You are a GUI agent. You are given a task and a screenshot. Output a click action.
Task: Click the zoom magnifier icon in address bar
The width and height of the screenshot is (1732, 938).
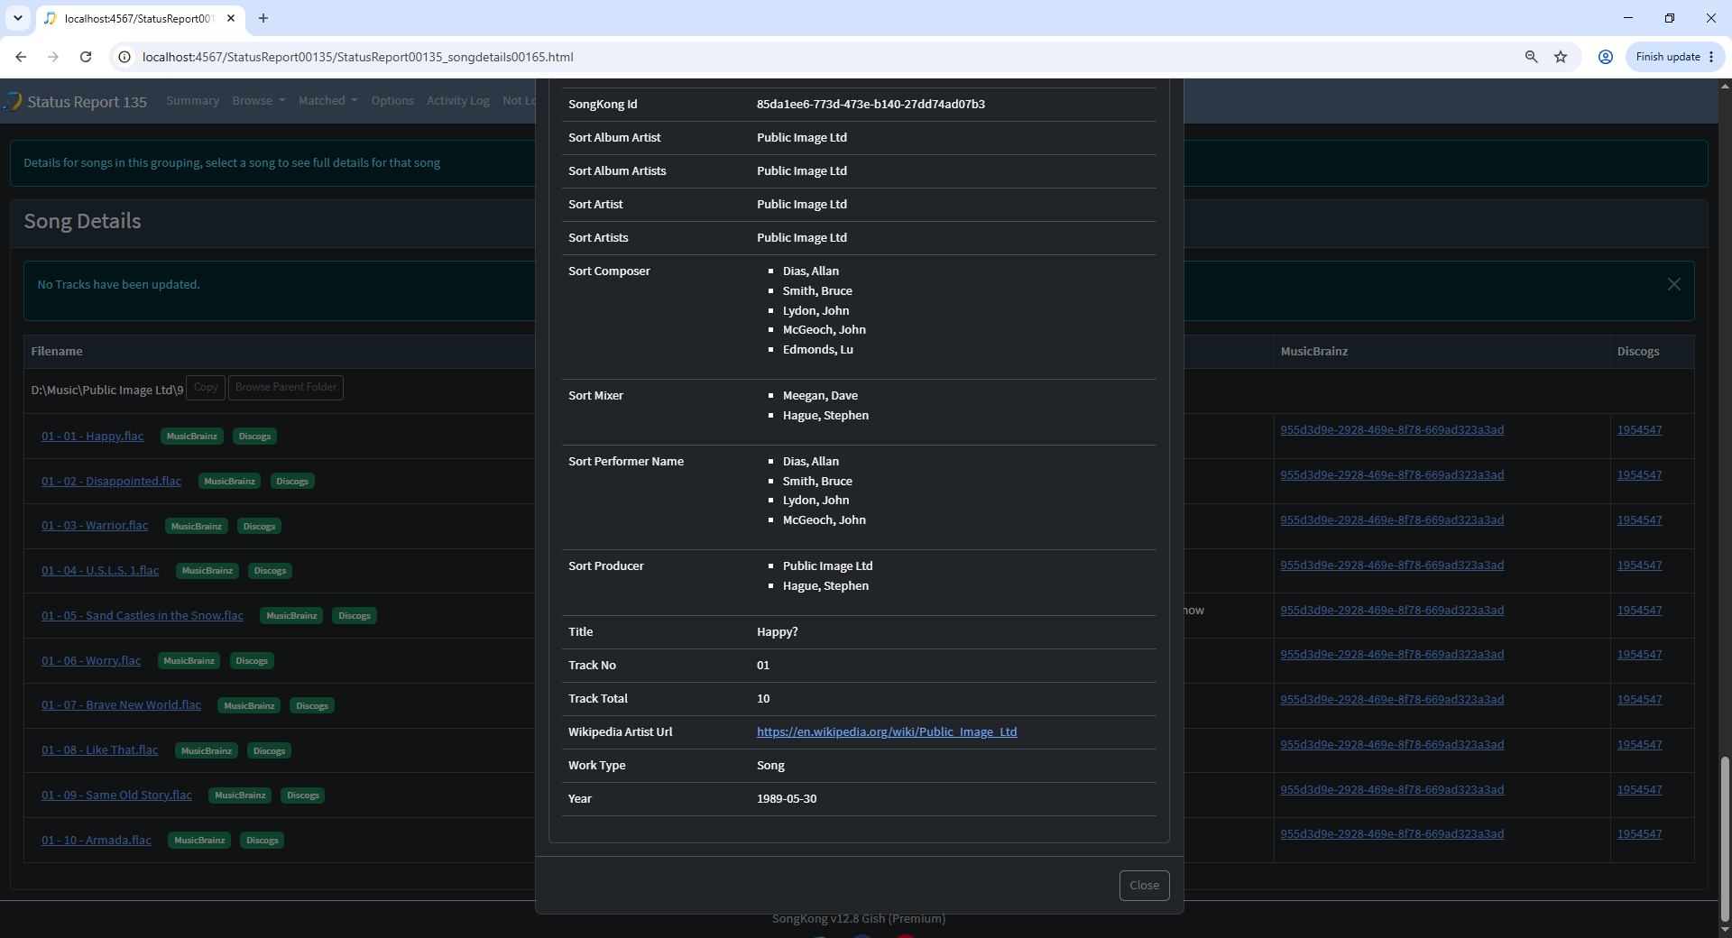1531,57
